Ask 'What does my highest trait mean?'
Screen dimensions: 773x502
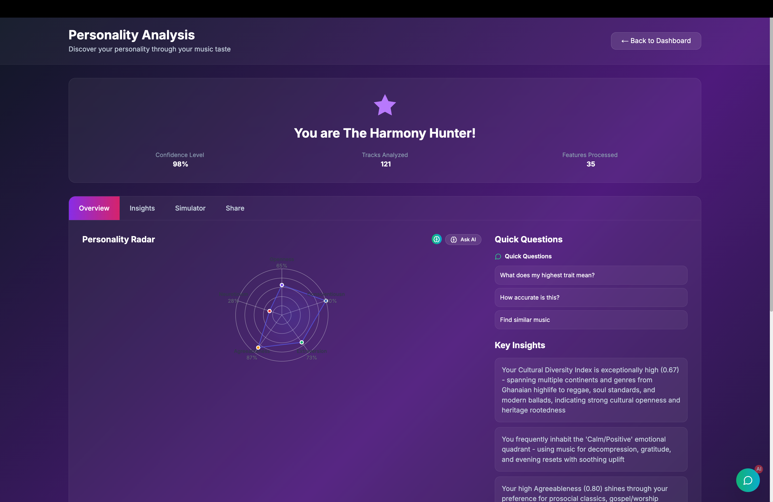[x=591, y=275]
